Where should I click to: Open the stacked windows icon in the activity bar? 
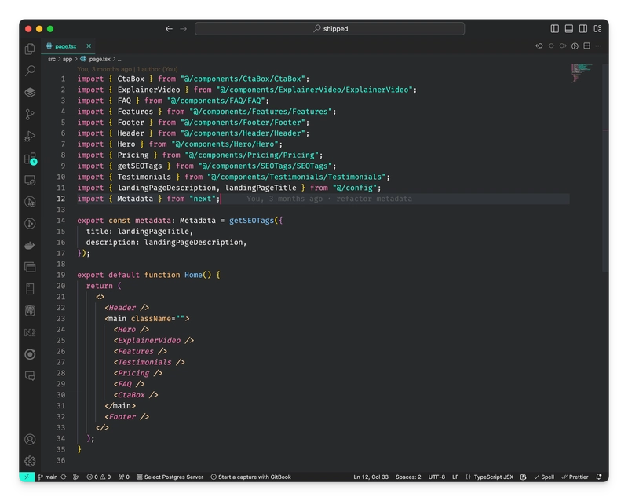tap(30, 267)
